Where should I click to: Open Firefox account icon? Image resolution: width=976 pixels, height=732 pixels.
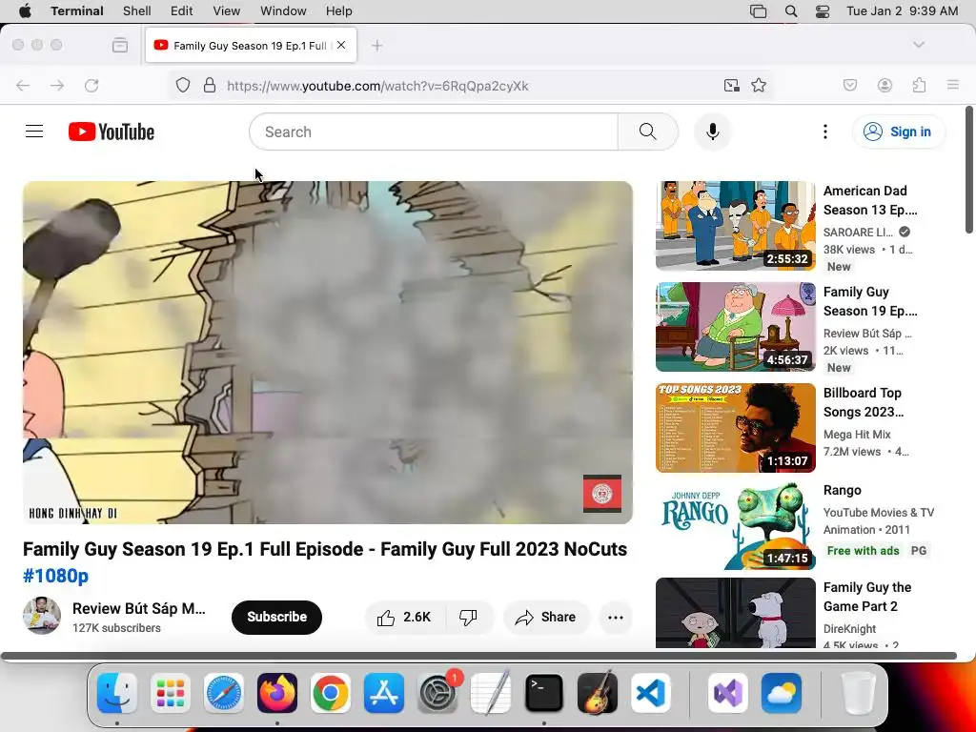coord(884,85)
